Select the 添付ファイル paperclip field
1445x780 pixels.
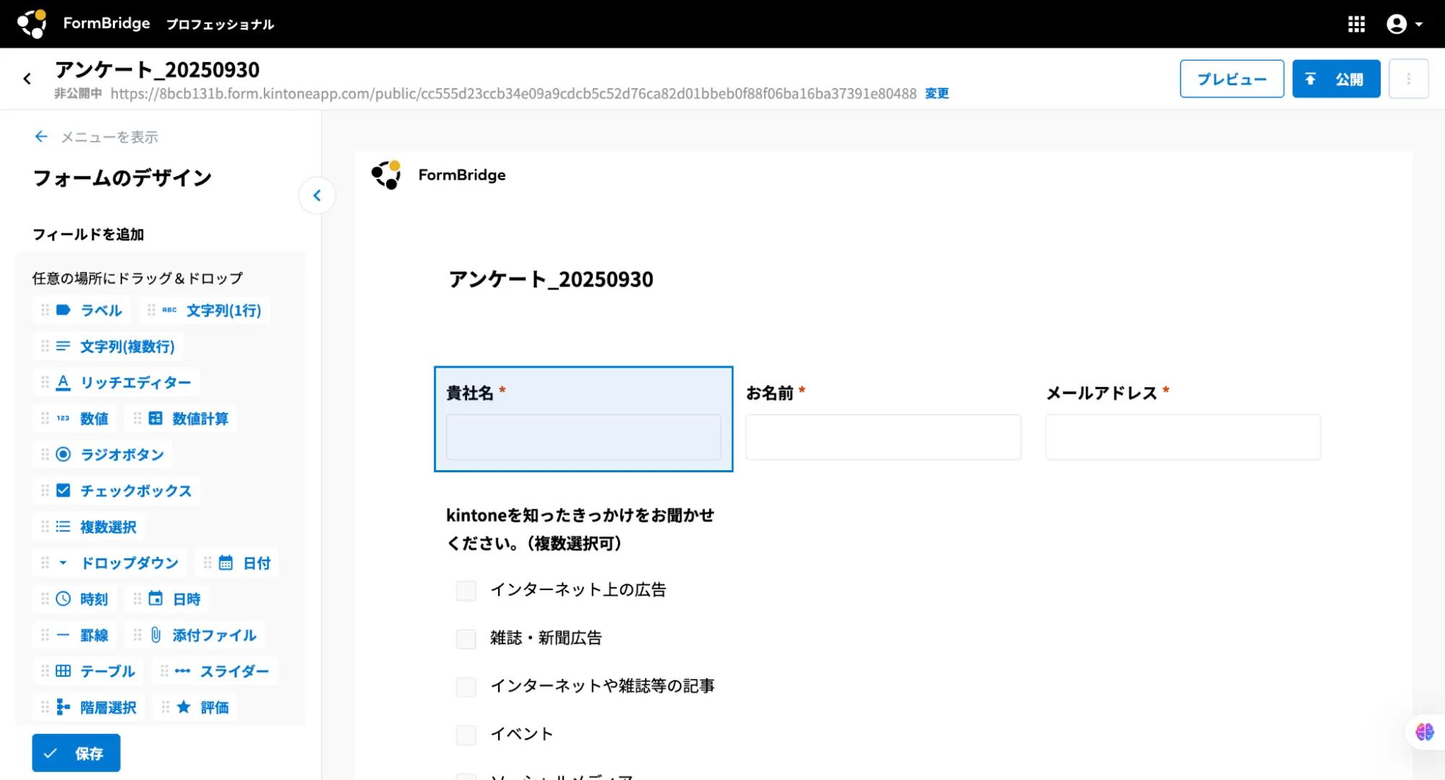click(155, 636)
